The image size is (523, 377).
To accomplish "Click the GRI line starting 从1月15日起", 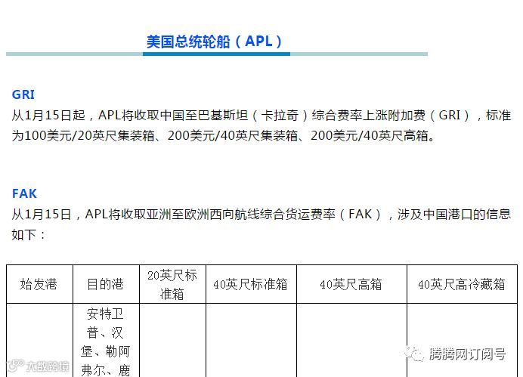I will click(x=261, y=116).
